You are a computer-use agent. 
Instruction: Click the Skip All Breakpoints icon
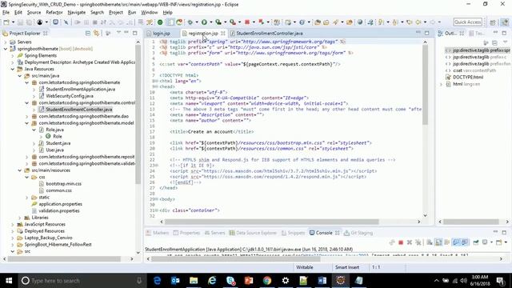point(66,22)
